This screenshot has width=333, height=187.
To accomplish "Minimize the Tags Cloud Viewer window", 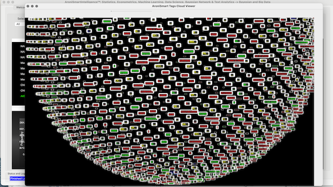I will point(32,6).
